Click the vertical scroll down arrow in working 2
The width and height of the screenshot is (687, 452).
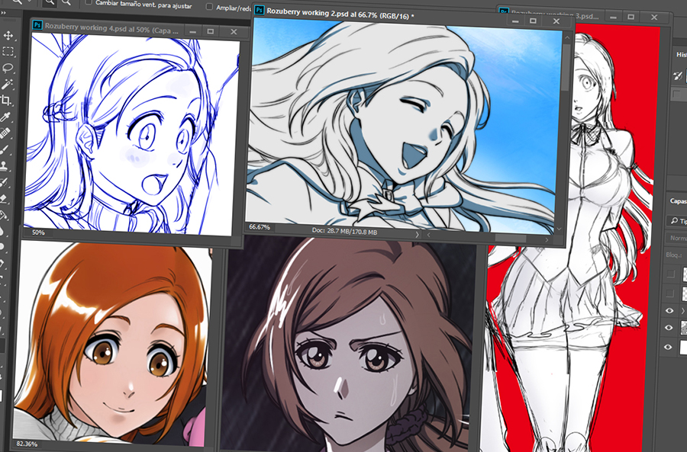pyautogui.click(x=559, y=229)
